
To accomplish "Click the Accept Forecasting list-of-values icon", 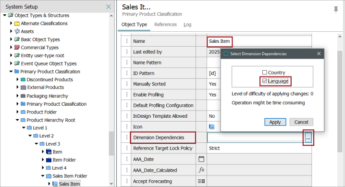I will click(x=201, y=181).
